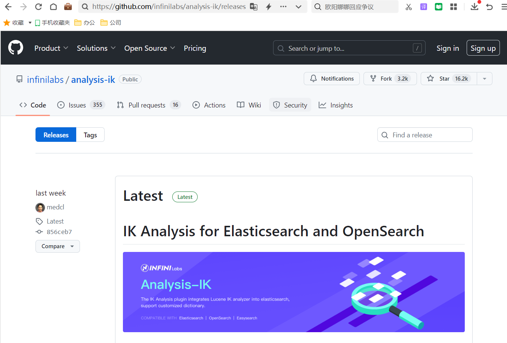Click the favorites star bookmark
507x343 pixels.
point(13,23)
